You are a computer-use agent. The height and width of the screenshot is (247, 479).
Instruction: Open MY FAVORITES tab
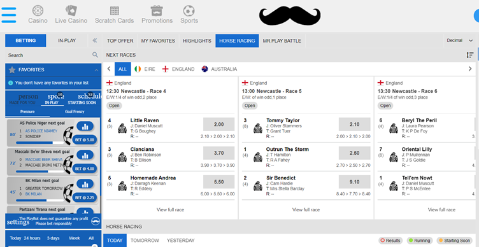(x=158, y=41)
